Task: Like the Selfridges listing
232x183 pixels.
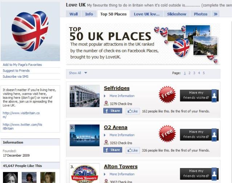Action: tap(133, 111)
